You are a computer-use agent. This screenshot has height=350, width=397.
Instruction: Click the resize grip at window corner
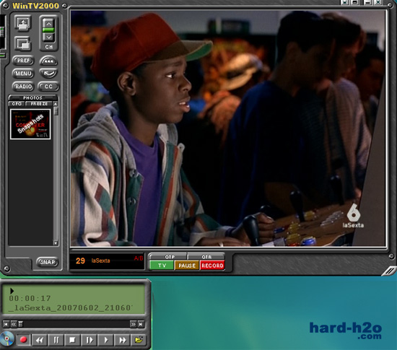click(389, 271)
